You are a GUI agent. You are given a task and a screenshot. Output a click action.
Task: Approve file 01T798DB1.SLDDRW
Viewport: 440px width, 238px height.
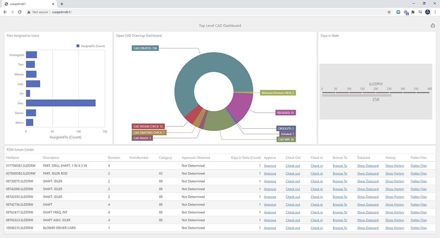270,166
